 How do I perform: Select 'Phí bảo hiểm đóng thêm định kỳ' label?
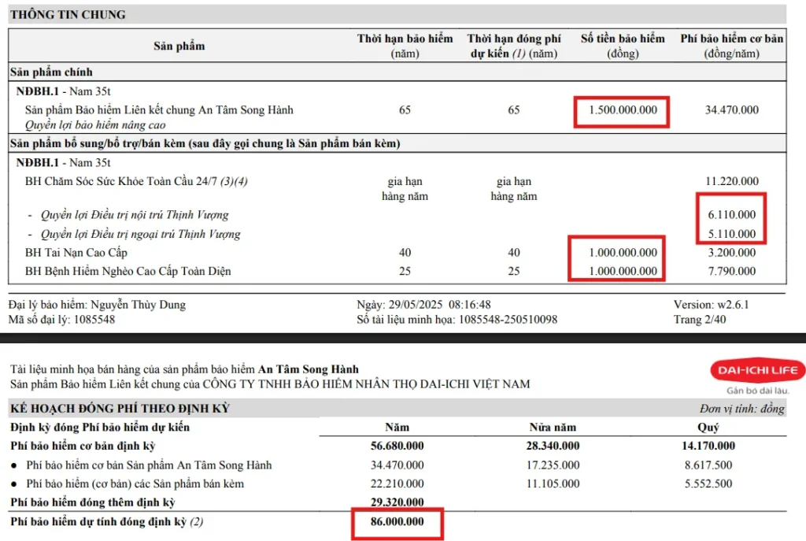click(x=93, y=502)
